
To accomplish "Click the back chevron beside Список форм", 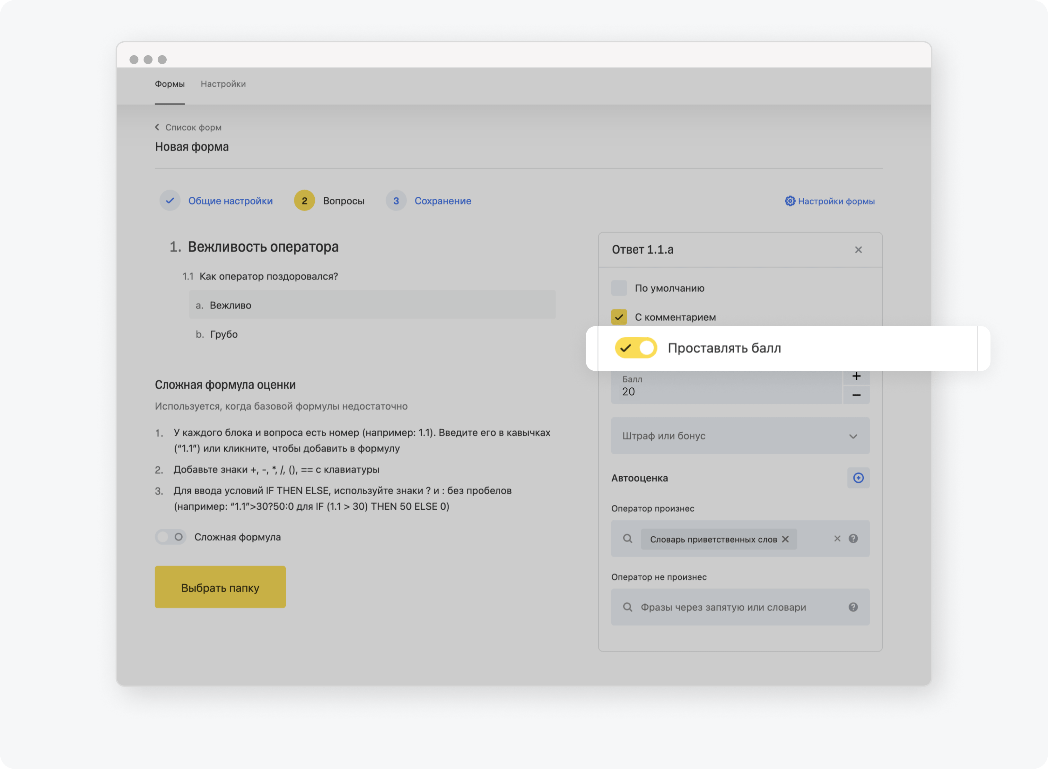I will point(157,127).
